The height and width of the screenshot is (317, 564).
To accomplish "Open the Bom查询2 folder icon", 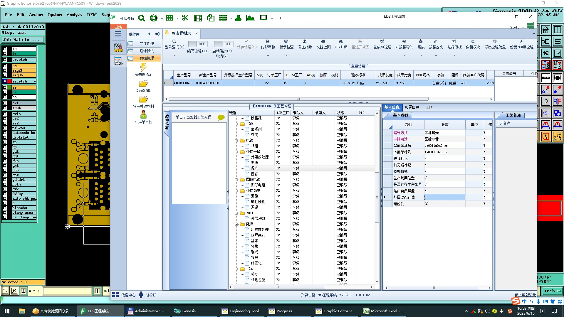I will click(x=143, y=84).
